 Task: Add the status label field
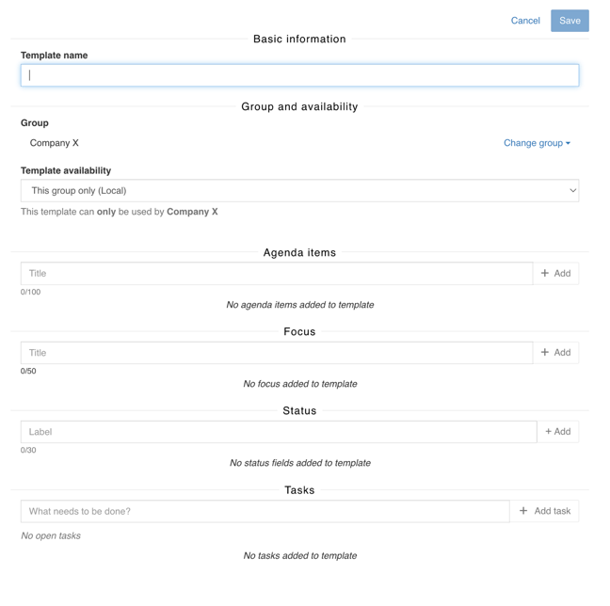click(558, 432)
